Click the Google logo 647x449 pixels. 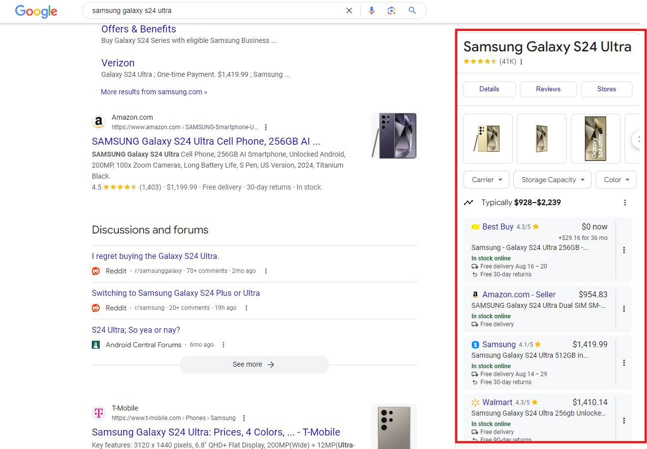pyautogui.click(x=36, y=10)
